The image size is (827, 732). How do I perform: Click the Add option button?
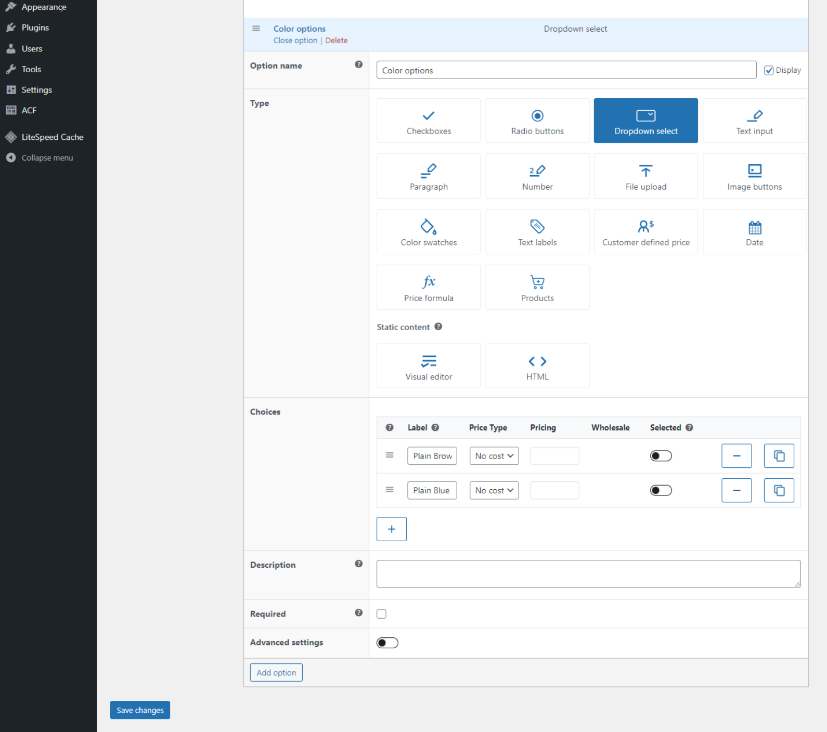[x=276, y=673]
